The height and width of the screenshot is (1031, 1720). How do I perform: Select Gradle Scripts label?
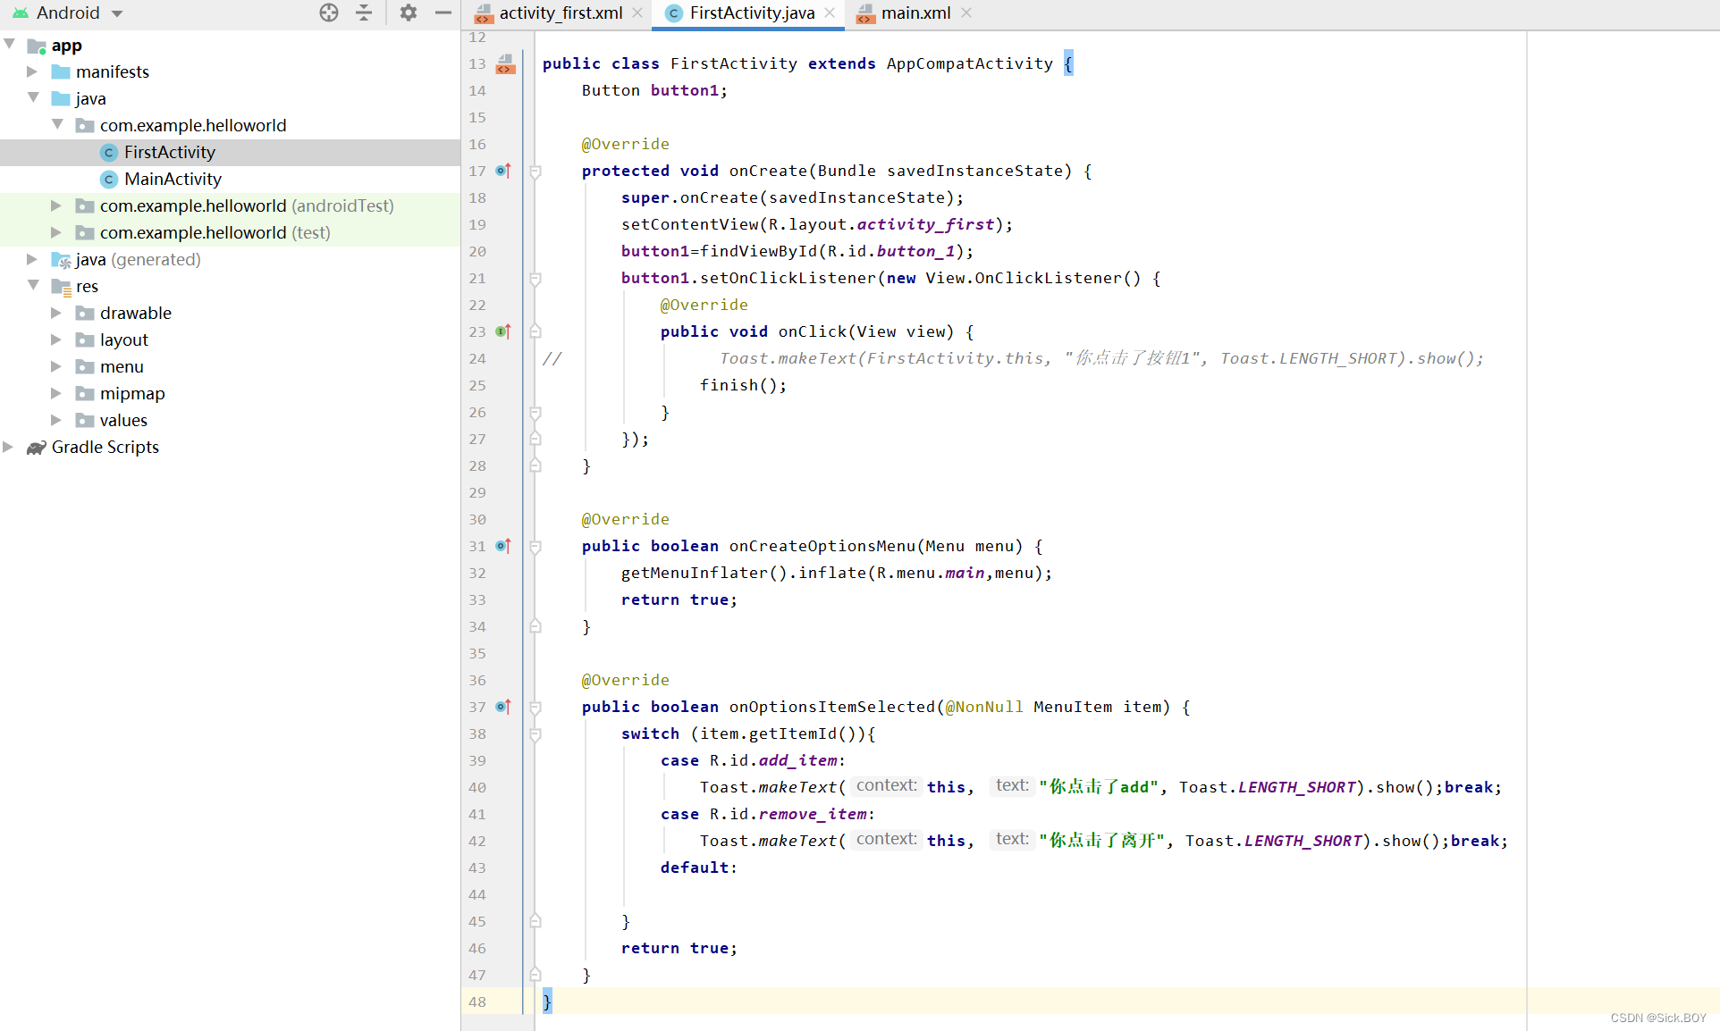tap(105, 447)
